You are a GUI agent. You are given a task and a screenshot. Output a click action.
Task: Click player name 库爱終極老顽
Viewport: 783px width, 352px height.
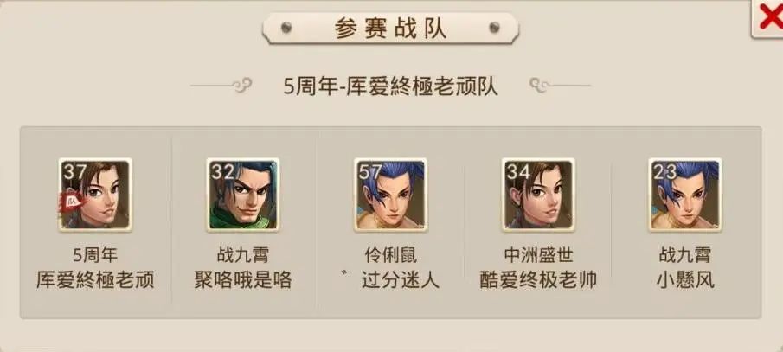click(95, 280)
